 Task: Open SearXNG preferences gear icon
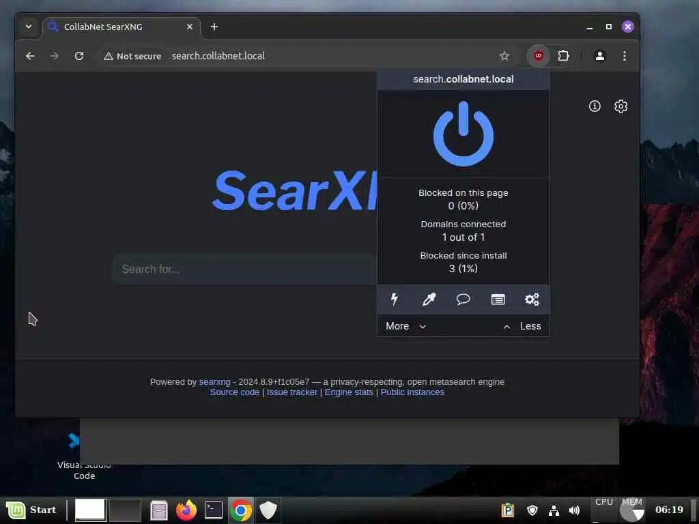(620, 106)
